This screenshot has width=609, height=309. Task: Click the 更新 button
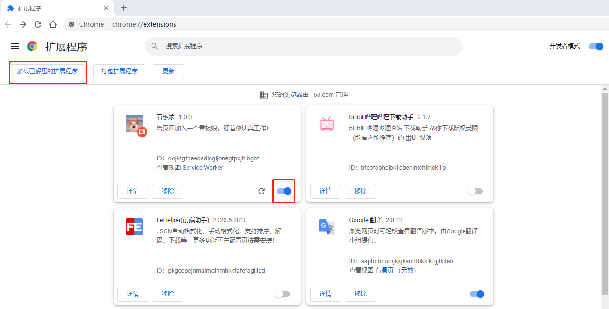pos(168,72)
